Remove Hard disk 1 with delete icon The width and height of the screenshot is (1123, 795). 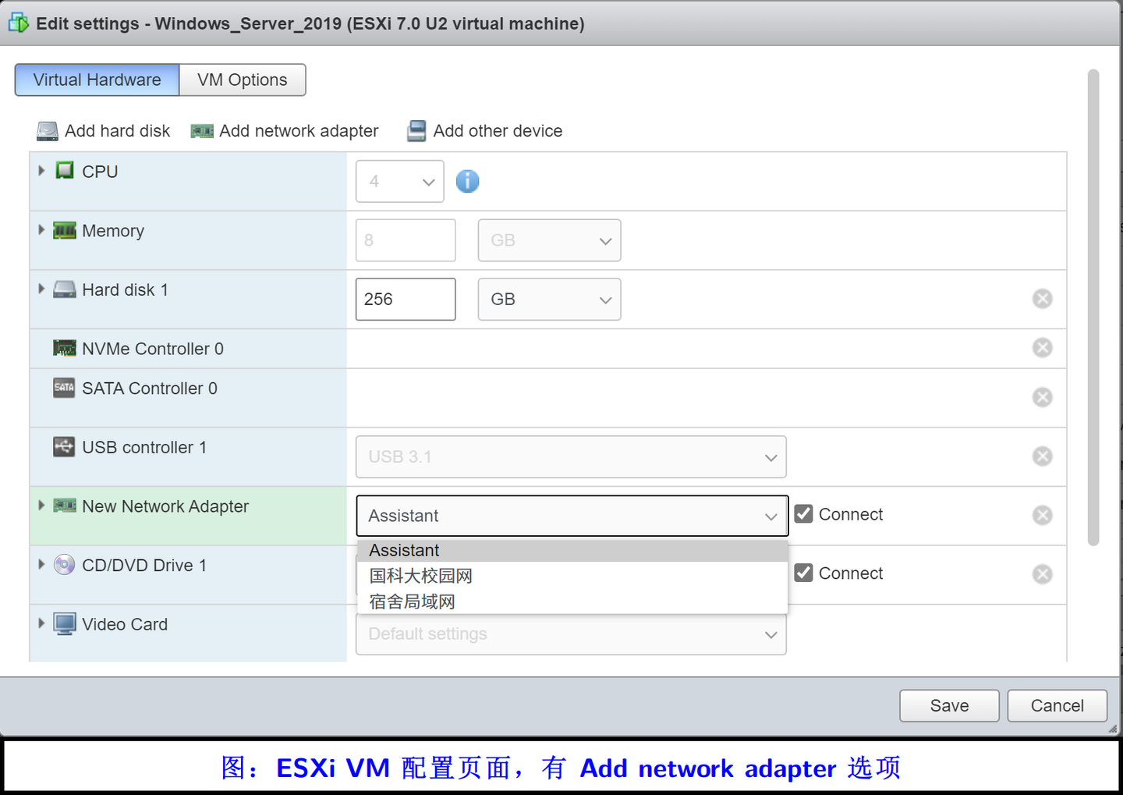1042,298
